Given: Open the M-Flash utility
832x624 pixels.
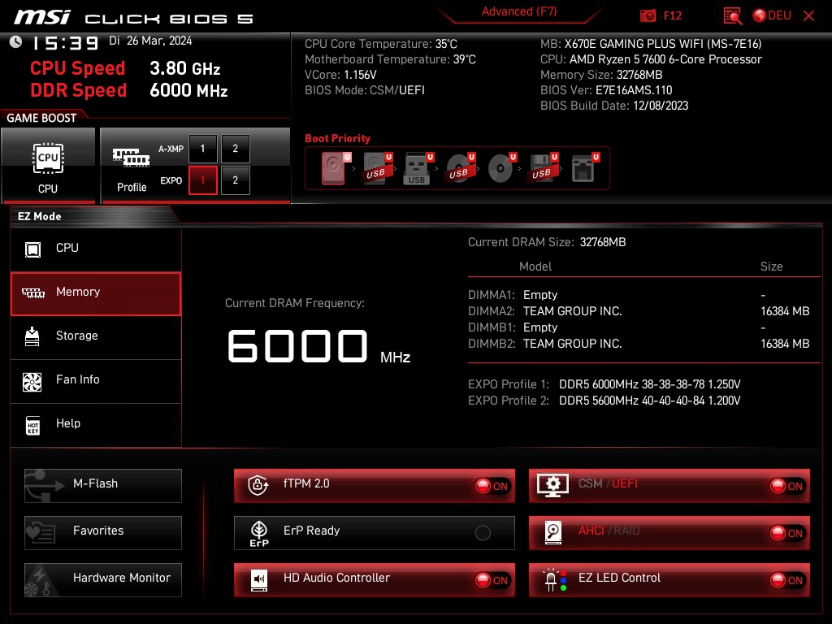Looking at the screenshot, I should pyautogui.click(x=102, y=485).
